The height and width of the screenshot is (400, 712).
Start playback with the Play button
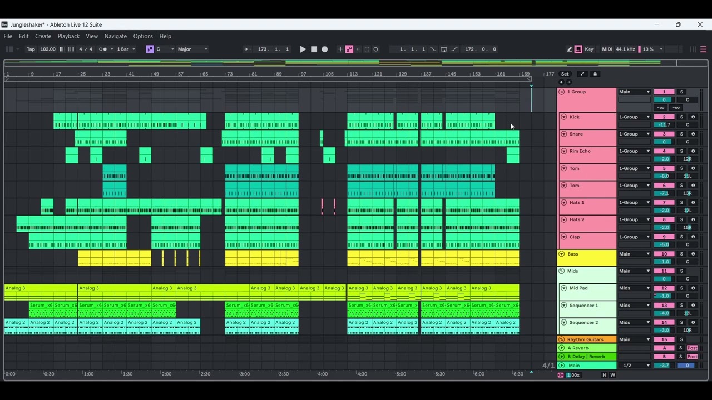click(303, 49)
